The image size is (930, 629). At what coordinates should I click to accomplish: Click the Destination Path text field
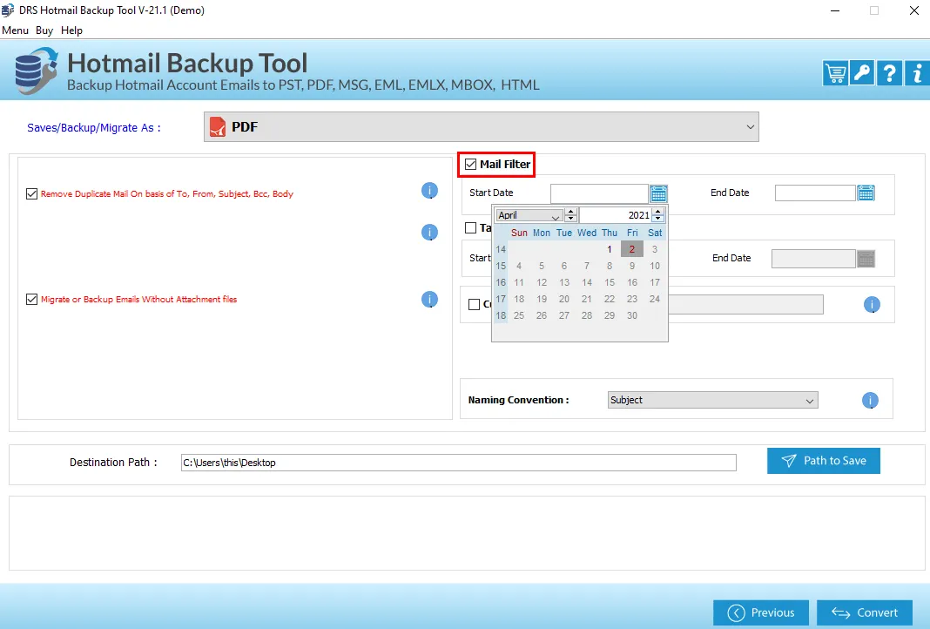point(459,463)
